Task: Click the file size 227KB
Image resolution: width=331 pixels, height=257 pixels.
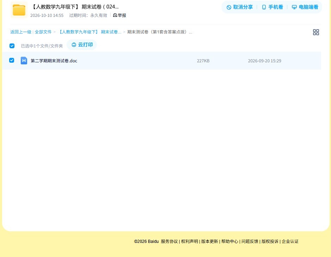Action: (203, 61)
